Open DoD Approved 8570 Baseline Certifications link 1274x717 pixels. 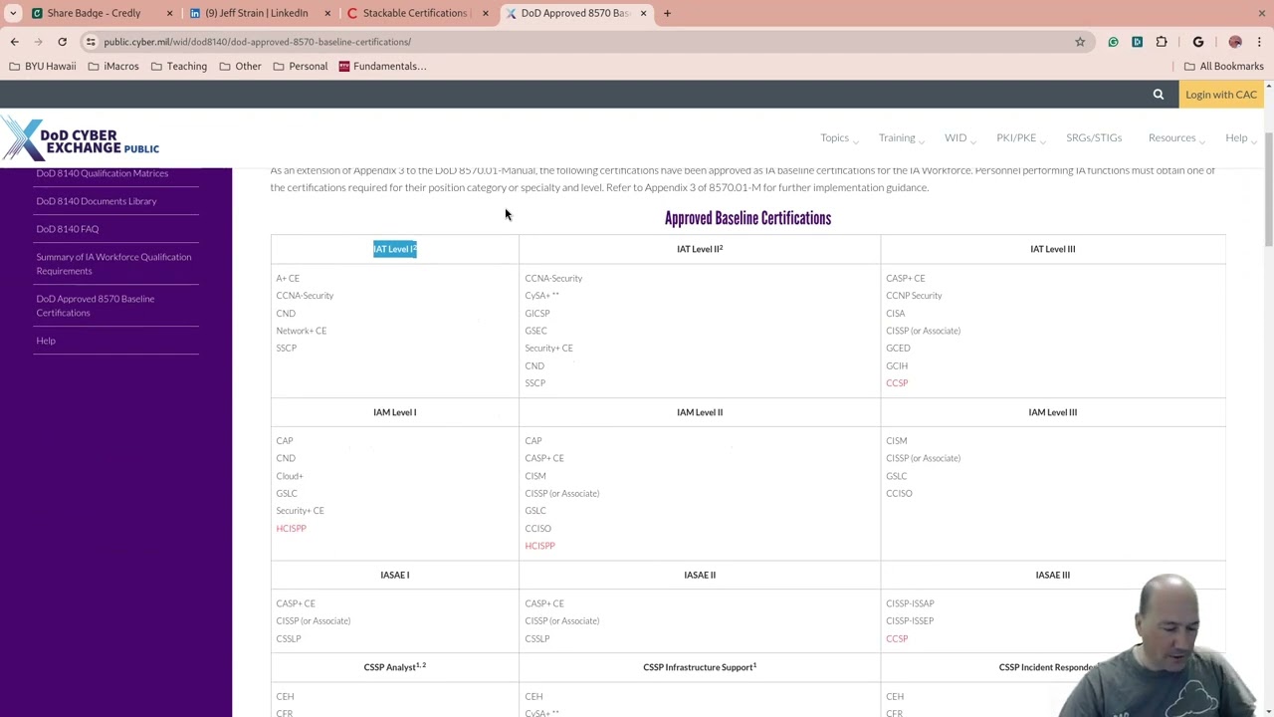pos(96,306)
